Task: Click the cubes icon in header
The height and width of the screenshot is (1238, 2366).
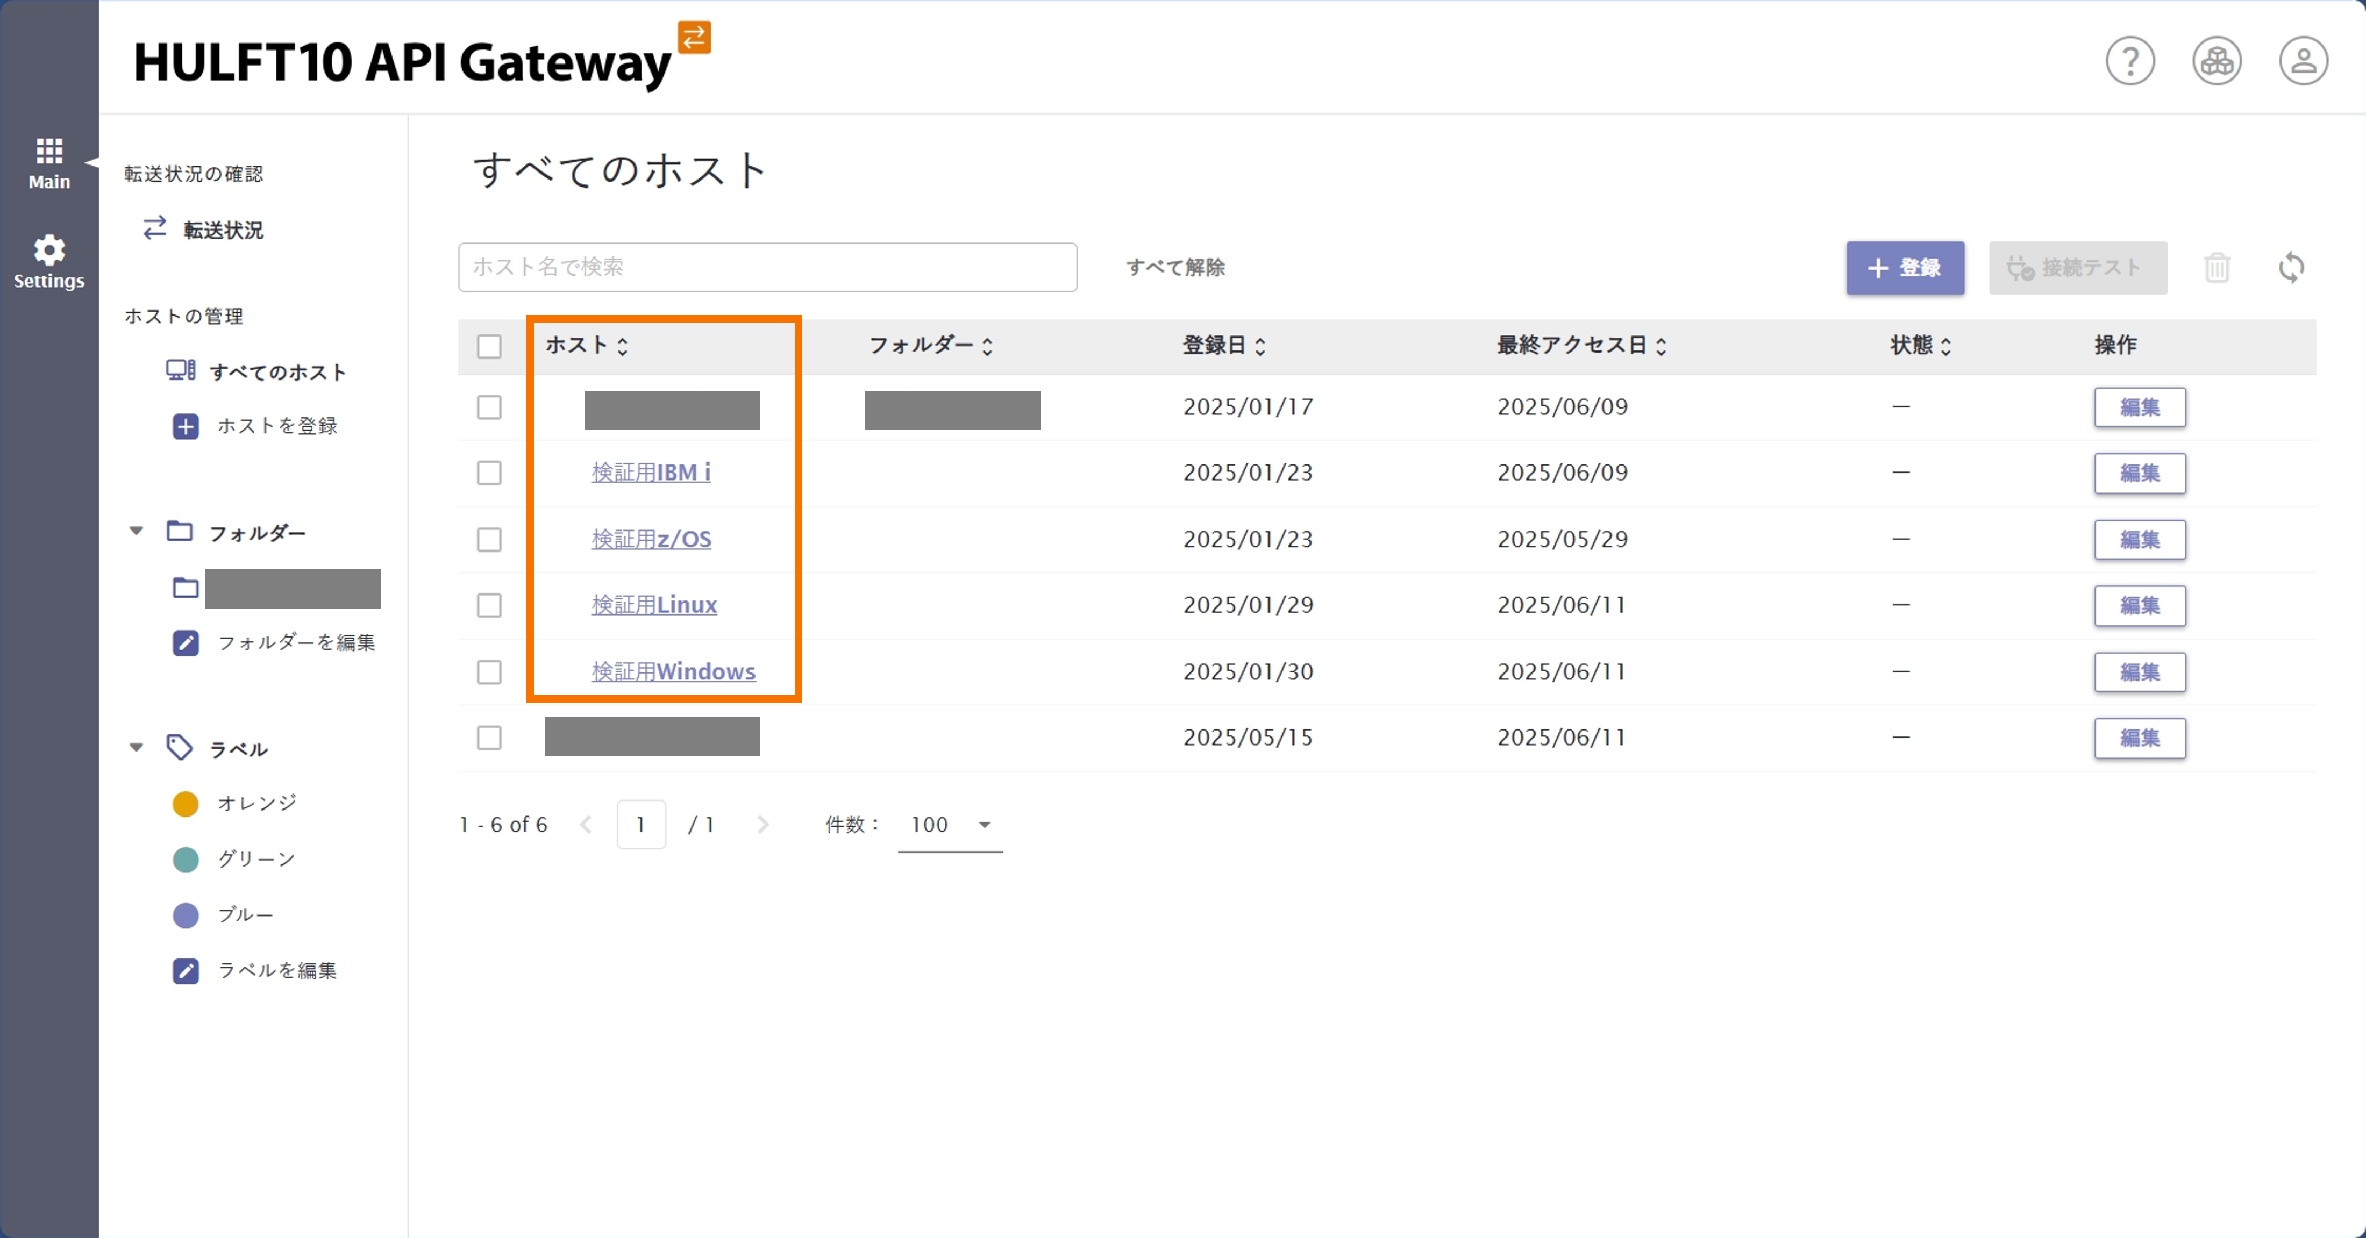Action: pos(2217,61)
